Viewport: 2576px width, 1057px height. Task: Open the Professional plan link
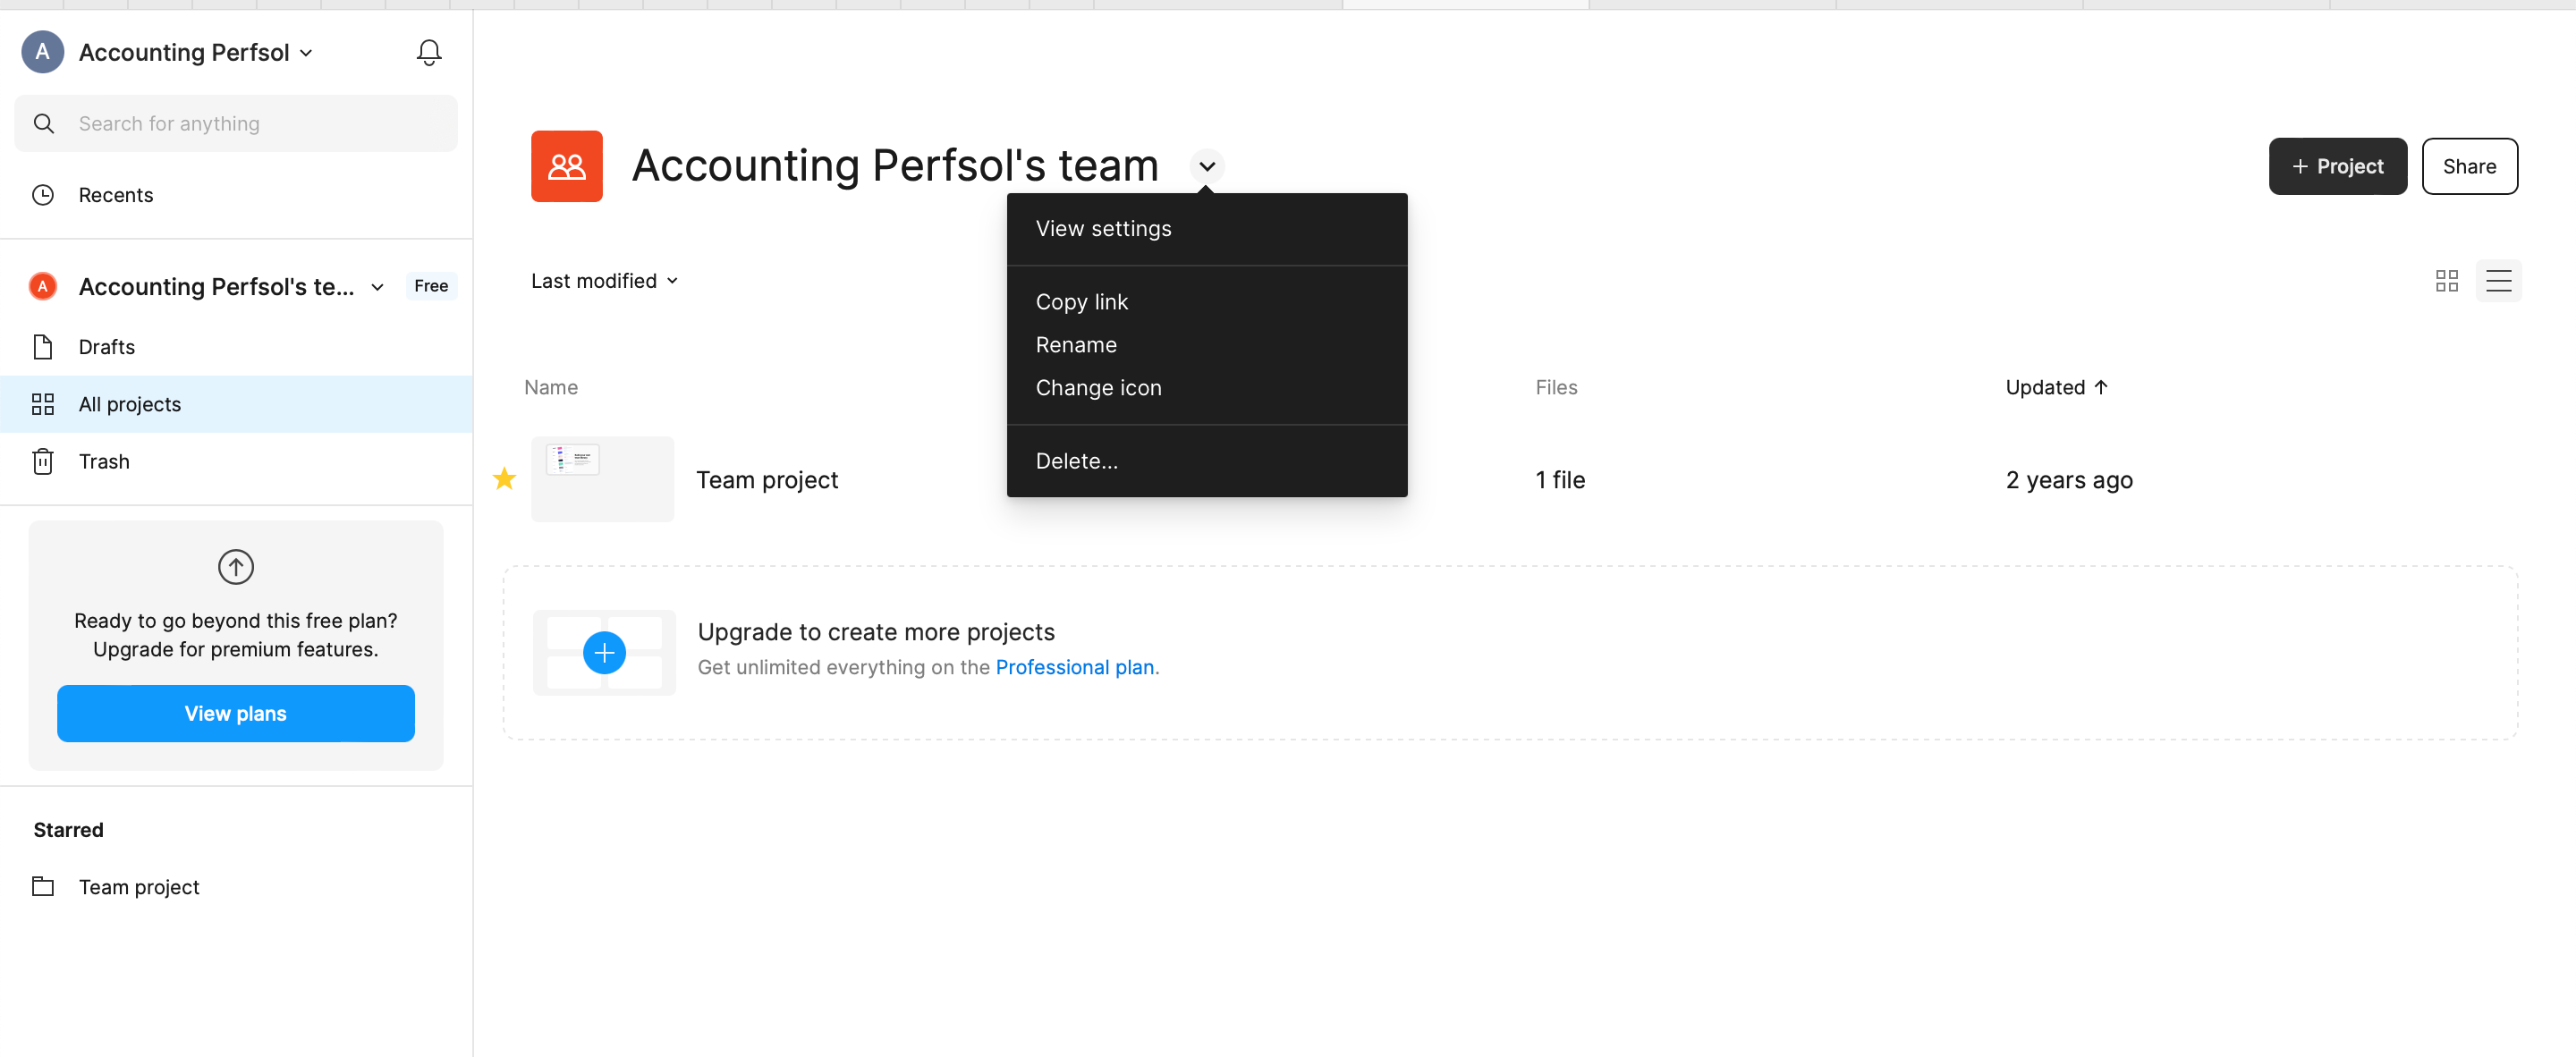[x=1074, y=667]
